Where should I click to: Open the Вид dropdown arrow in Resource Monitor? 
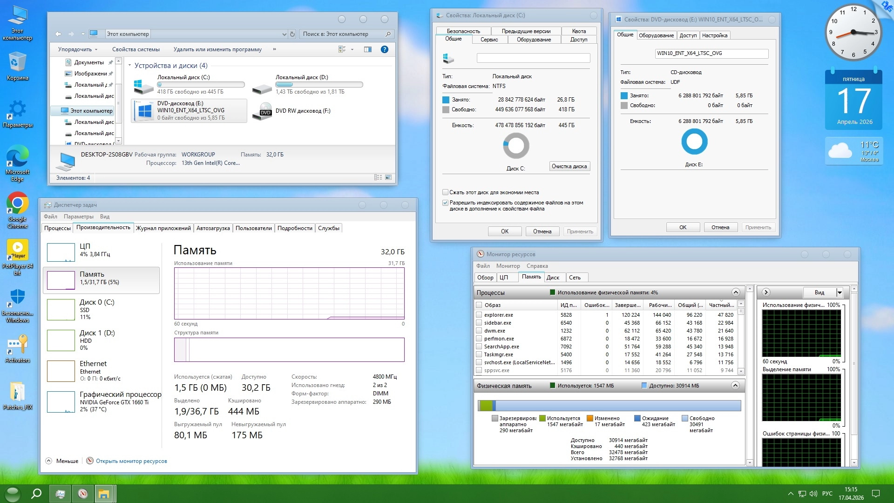840,292
